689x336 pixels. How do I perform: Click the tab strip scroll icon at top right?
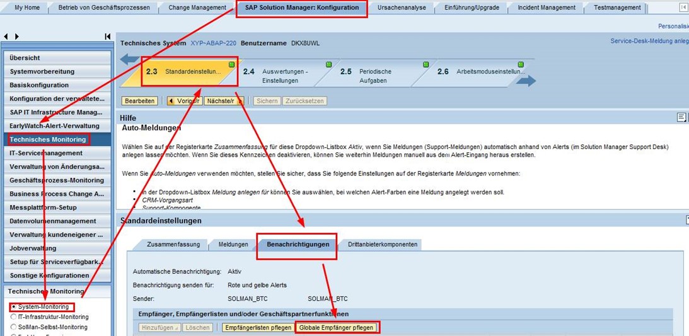pos(682,8)
